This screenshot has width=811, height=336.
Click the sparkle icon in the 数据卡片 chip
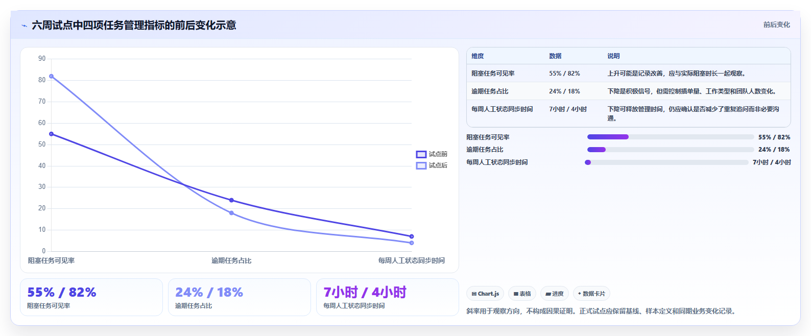[x=579, y=294]
